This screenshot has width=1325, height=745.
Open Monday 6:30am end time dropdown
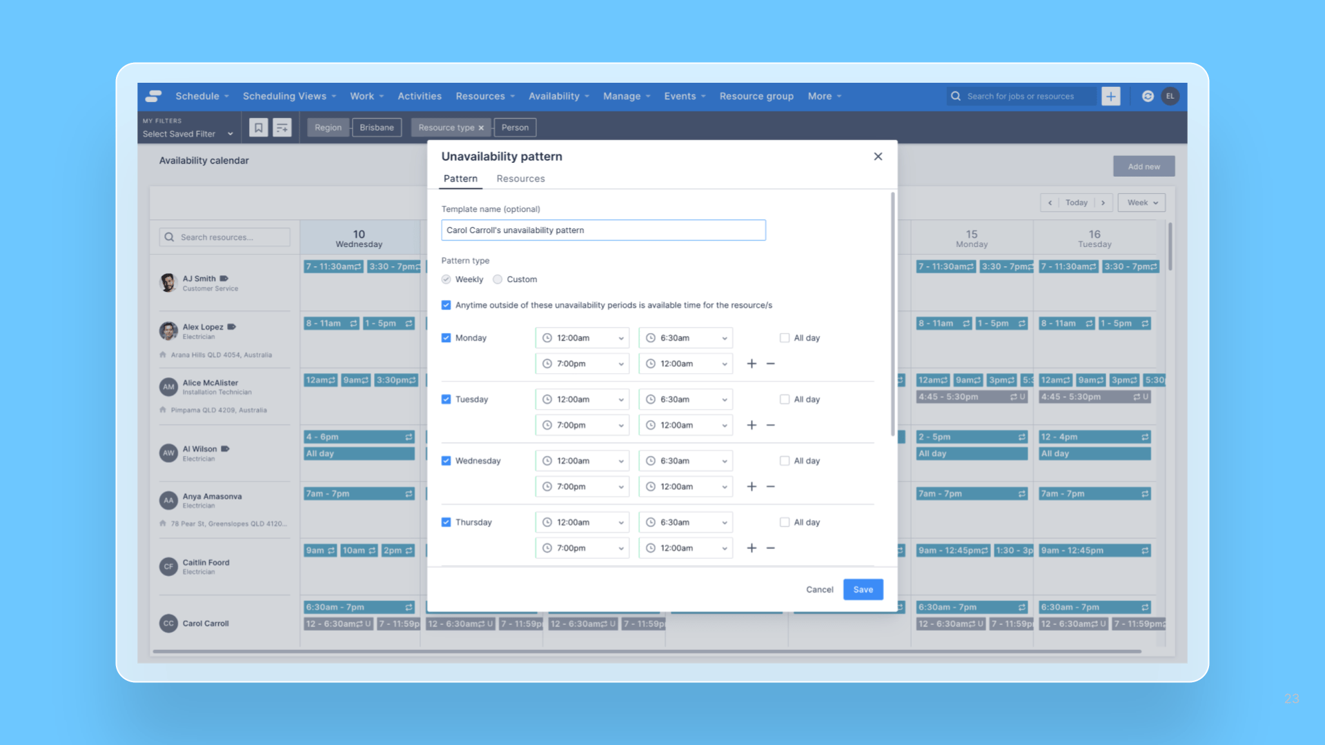click(x=686, y=338)
